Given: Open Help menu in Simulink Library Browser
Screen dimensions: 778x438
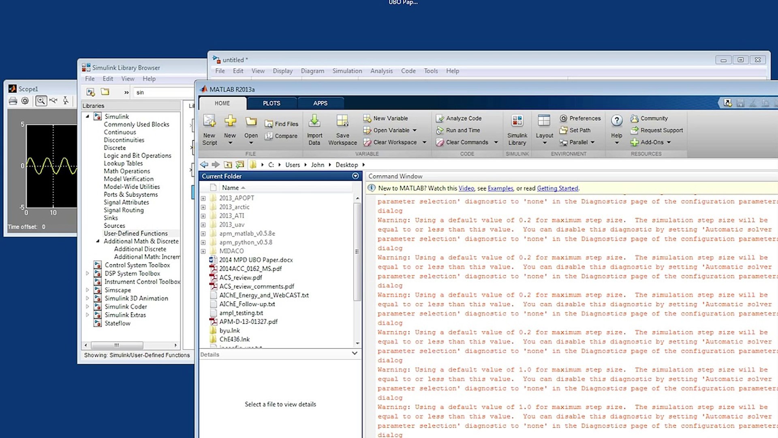Looking at the screenshot, I should click(149, 79).
